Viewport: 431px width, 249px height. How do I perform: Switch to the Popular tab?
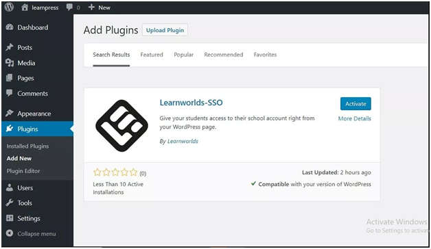point(184,55)
